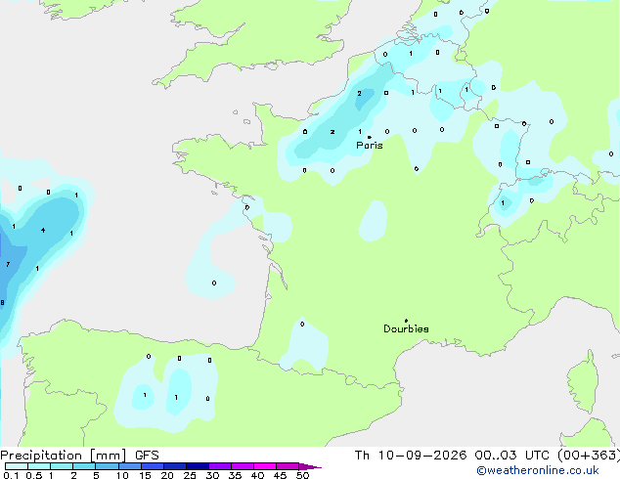This screenshot has height=479, width=620.
Task: Click the 'Precipitation [mm]' title text
Action: pyautogui.click(x=64, y=456)
